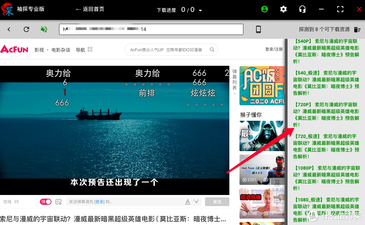The image size is (365, 225).
Task: Open the Hot Toys 正义联盟 video thumbnail
Action: (x=262, y=170)
